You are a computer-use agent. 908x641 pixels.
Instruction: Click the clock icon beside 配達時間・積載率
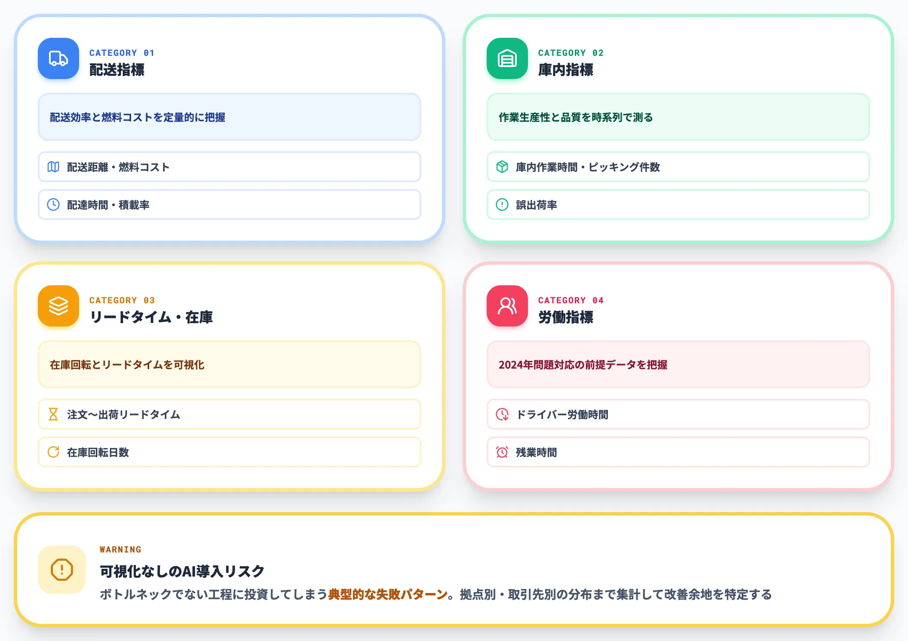click(x=53, y=205)
